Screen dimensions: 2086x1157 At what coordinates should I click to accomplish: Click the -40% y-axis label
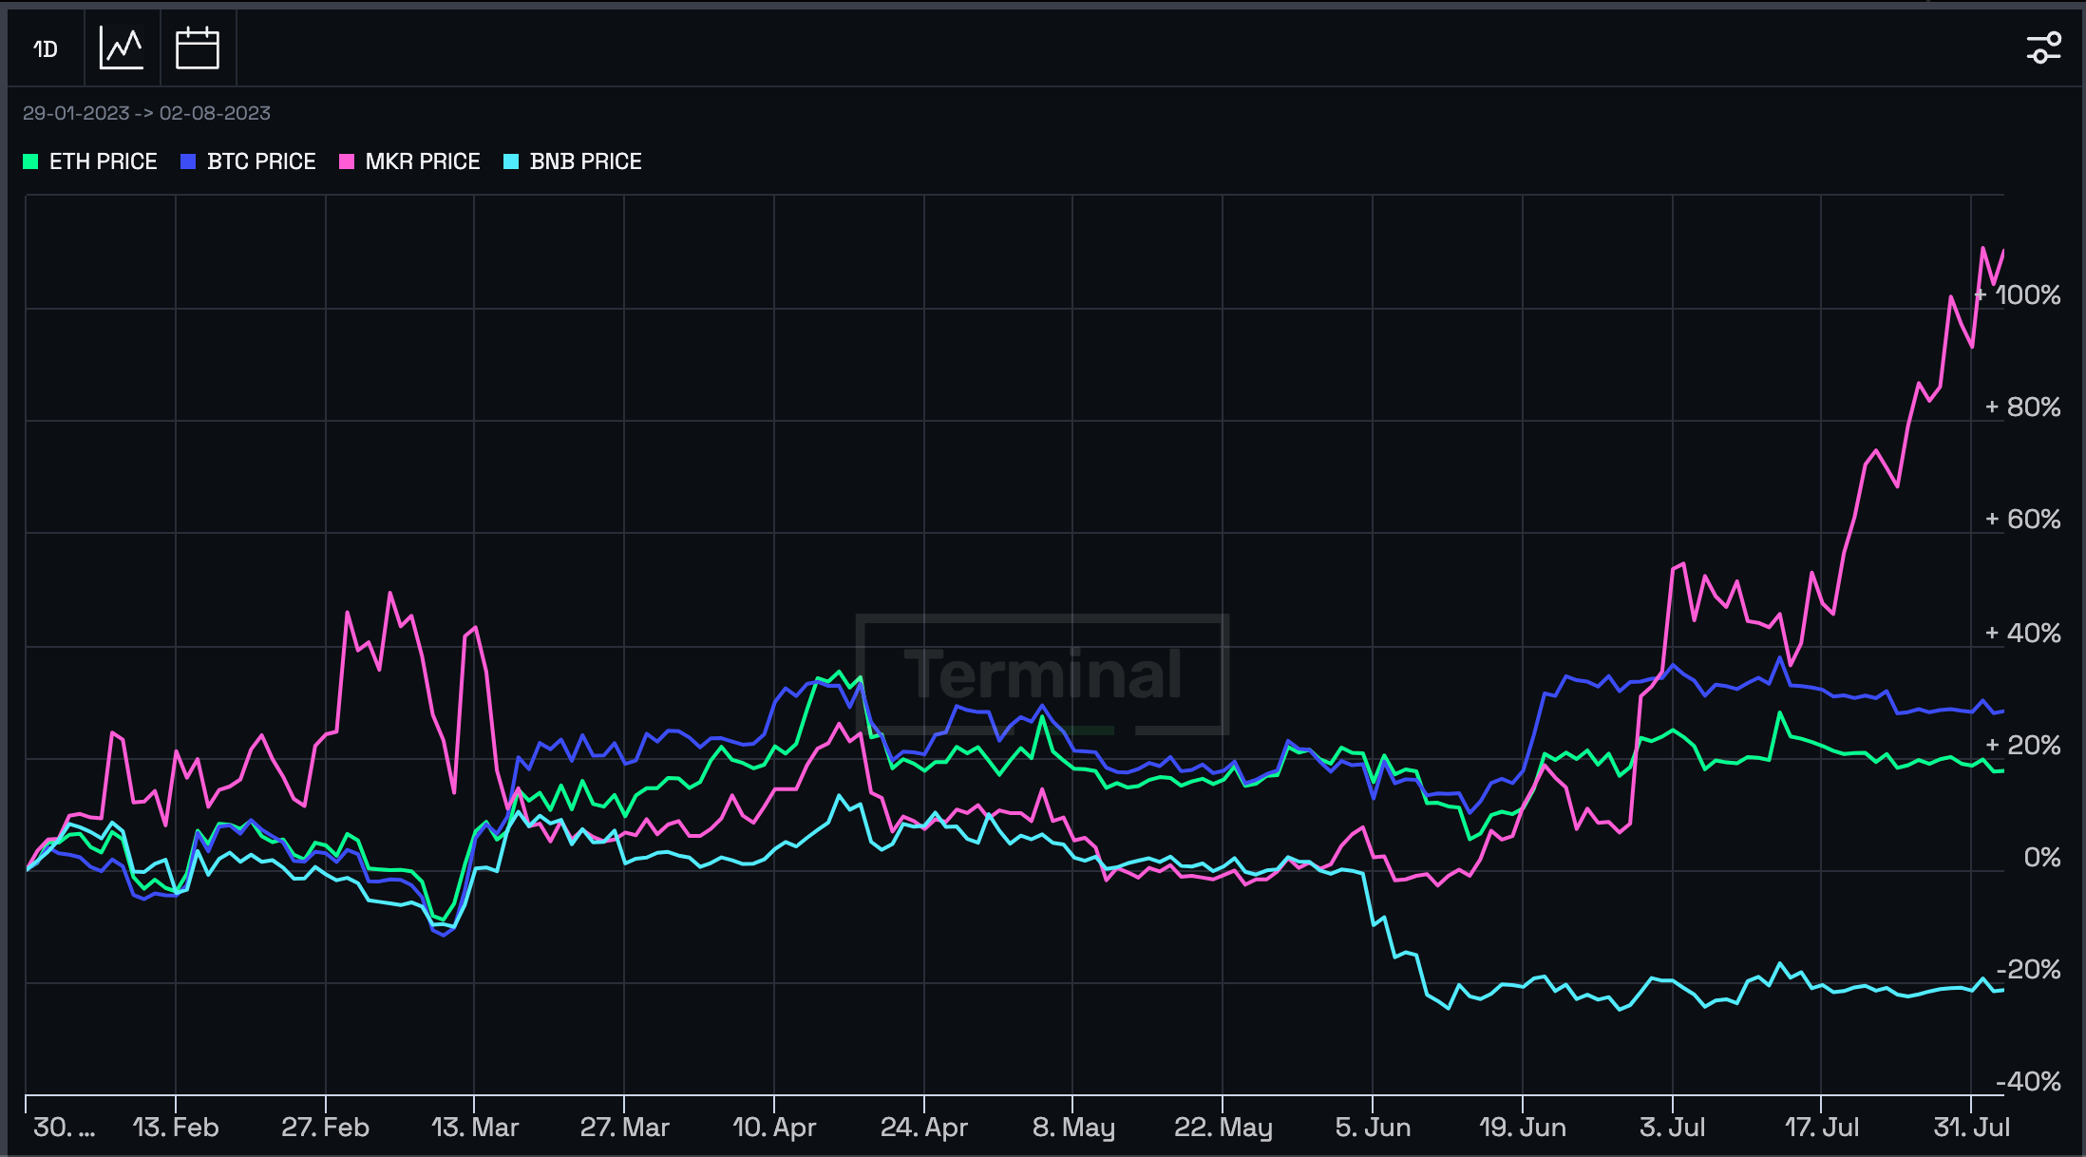point(2029,1082)
